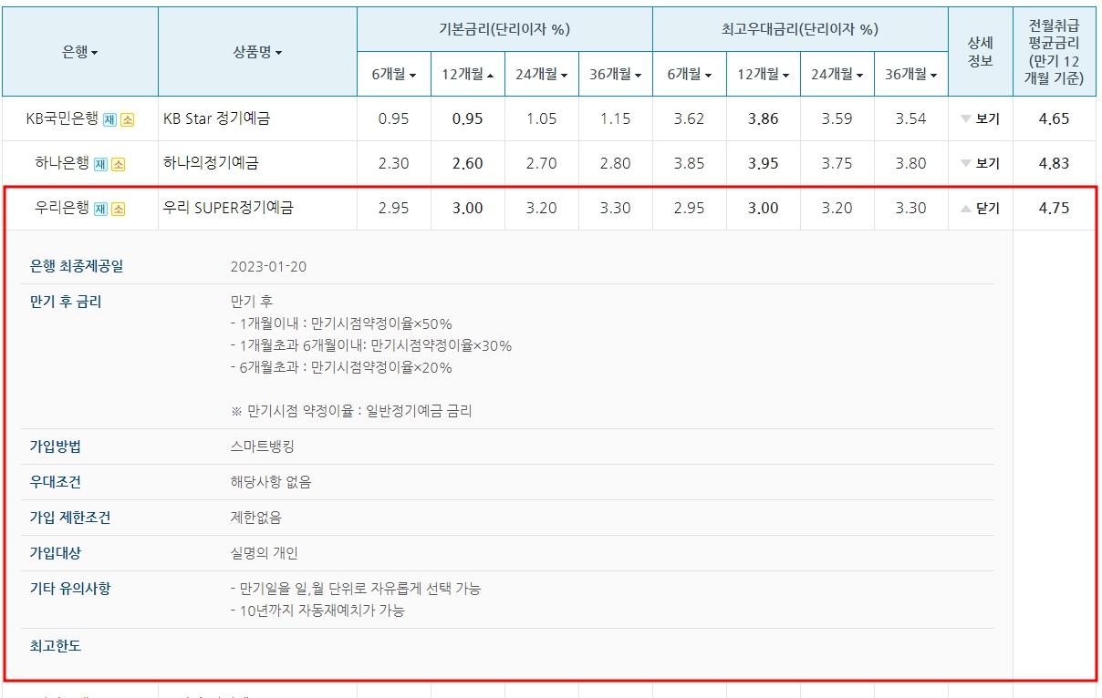
Task: Click the 전월취급 평균금리 column header
Action: click(x=1055, y=52)
